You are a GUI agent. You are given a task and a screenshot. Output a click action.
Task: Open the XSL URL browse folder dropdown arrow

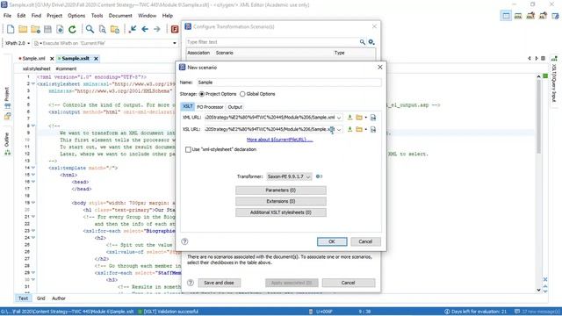pyautogui.click(x=365, y=129)
